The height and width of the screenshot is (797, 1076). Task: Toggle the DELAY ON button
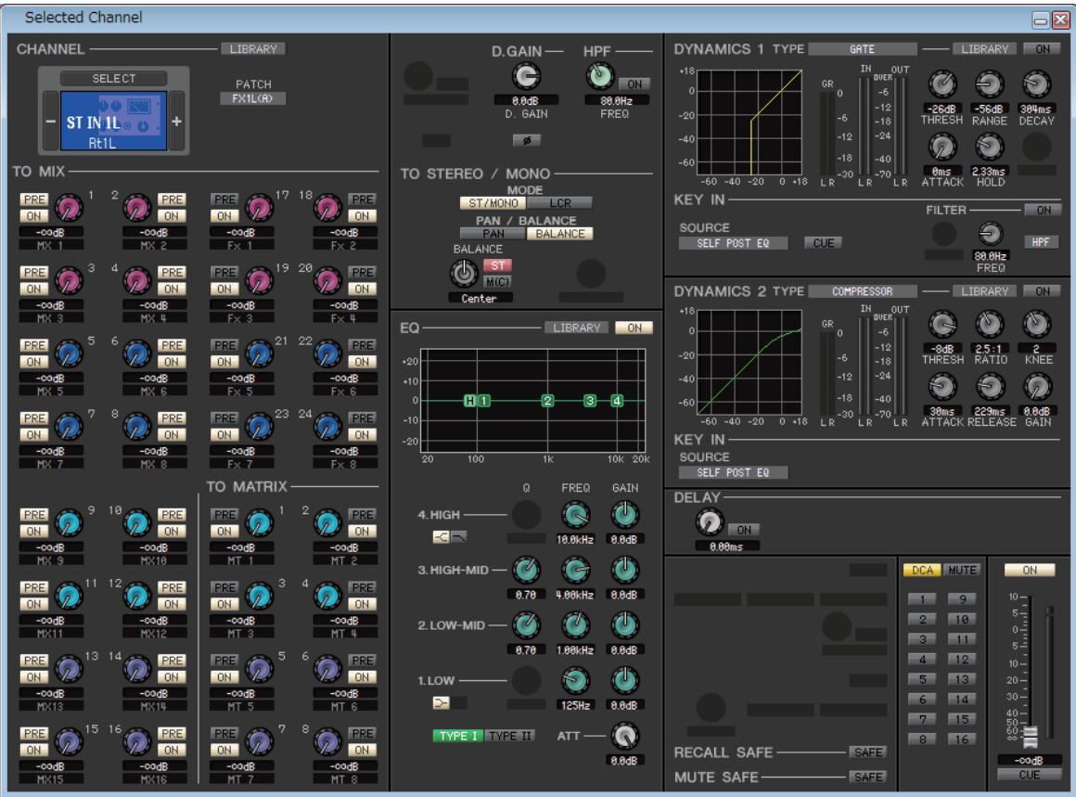(x=744, y=530)
